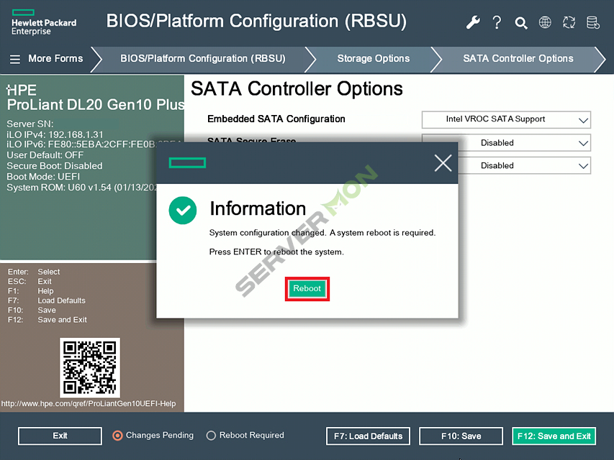Open the More Forms menu label
The image size is (614, 460).
click(55, 59)
